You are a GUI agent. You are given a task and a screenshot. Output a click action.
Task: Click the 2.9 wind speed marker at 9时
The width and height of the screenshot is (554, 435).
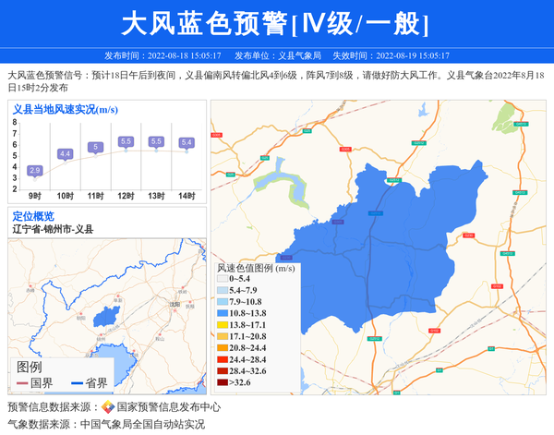(x=35, y=170)
